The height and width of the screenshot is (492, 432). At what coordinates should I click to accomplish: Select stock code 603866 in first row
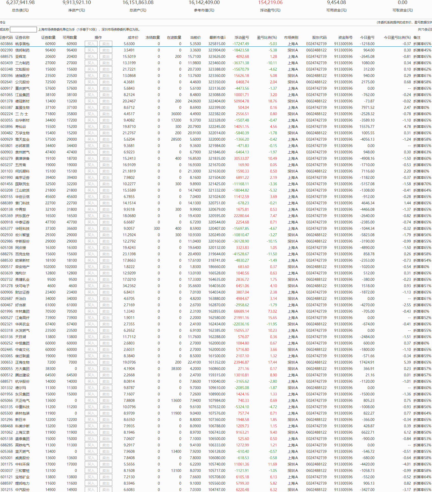tap(7, 44)
